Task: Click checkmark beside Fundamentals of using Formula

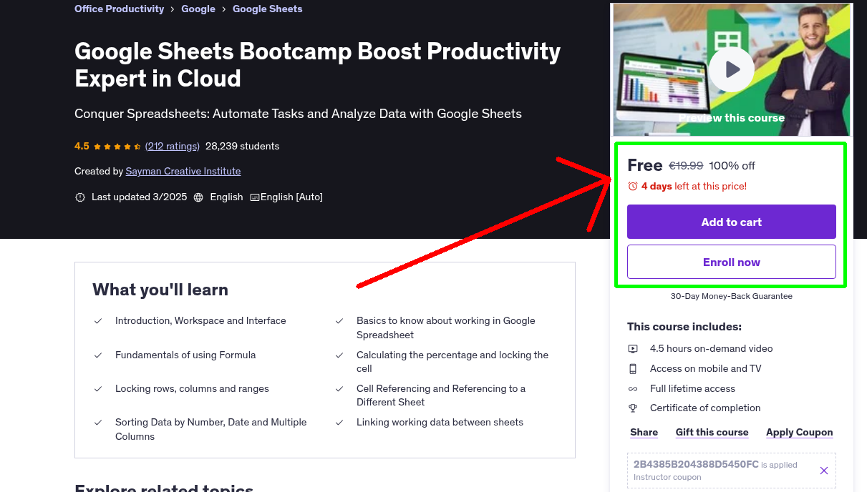Action: (98, 355)
